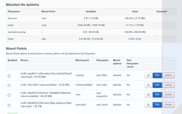The width and height of the screenshot is (182, 114).
Task: Click drag handle icon for /mnt/mmcblk0p1 row
Action: [x=148, y=85]
